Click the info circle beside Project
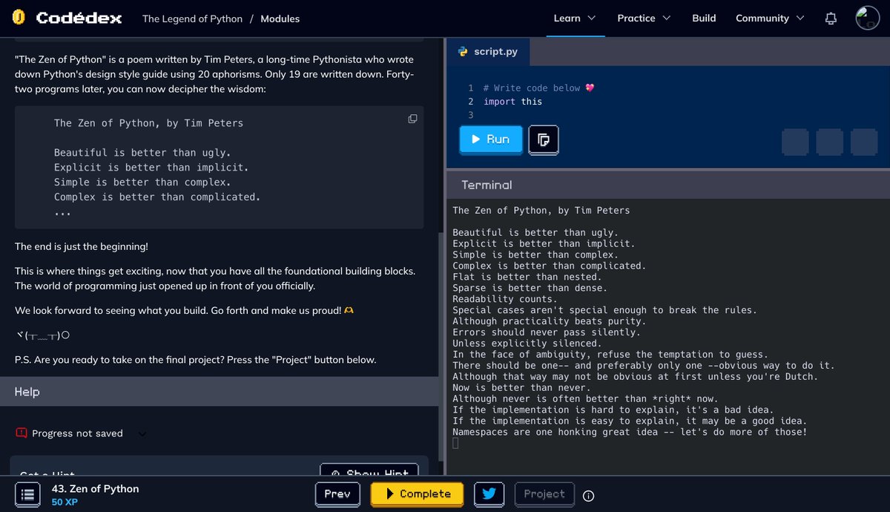 [x=588, y=497]
